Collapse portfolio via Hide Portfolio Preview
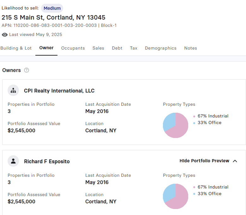Image resolution: width=246 pixels, height=215 pixels. point(204,161)
